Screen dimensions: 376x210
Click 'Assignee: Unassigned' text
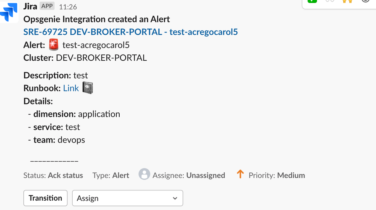point(189,175)
